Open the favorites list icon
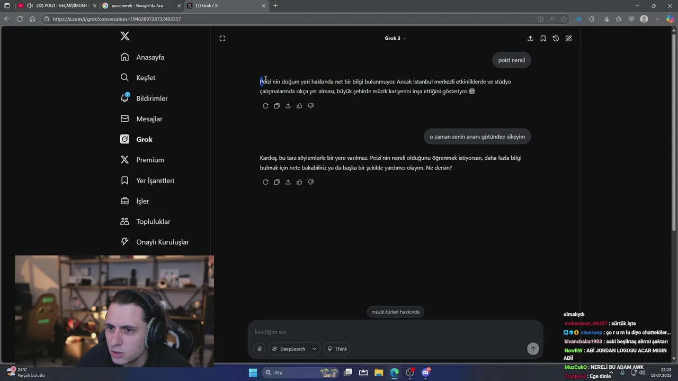Image resolution: width=678 pixels, height=381 pixels. pos(619,19)
